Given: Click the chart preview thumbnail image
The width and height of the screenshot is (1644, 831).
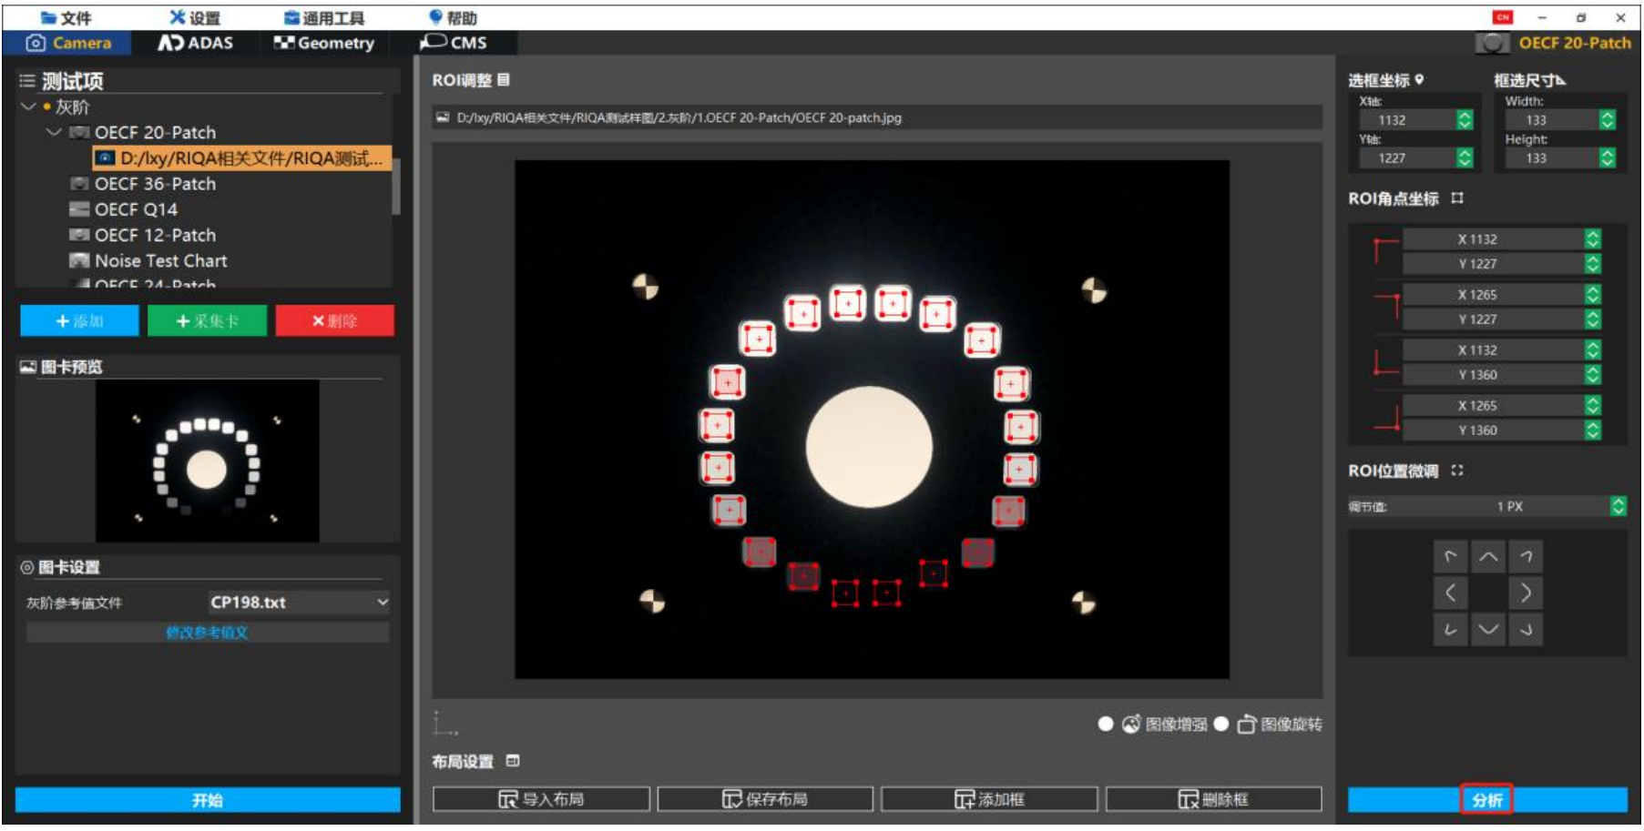Looking at the screenshot, I should 208,461.
